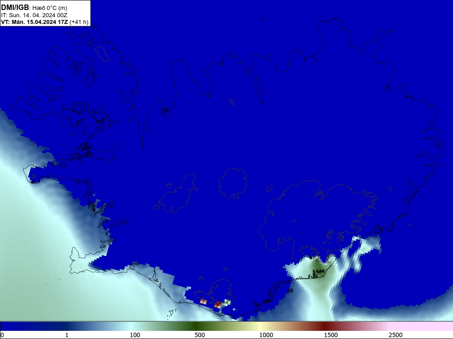Click the "500" label on the color scale
The height and width of the screenshot is (339, 453).
[x=200, y=335]
